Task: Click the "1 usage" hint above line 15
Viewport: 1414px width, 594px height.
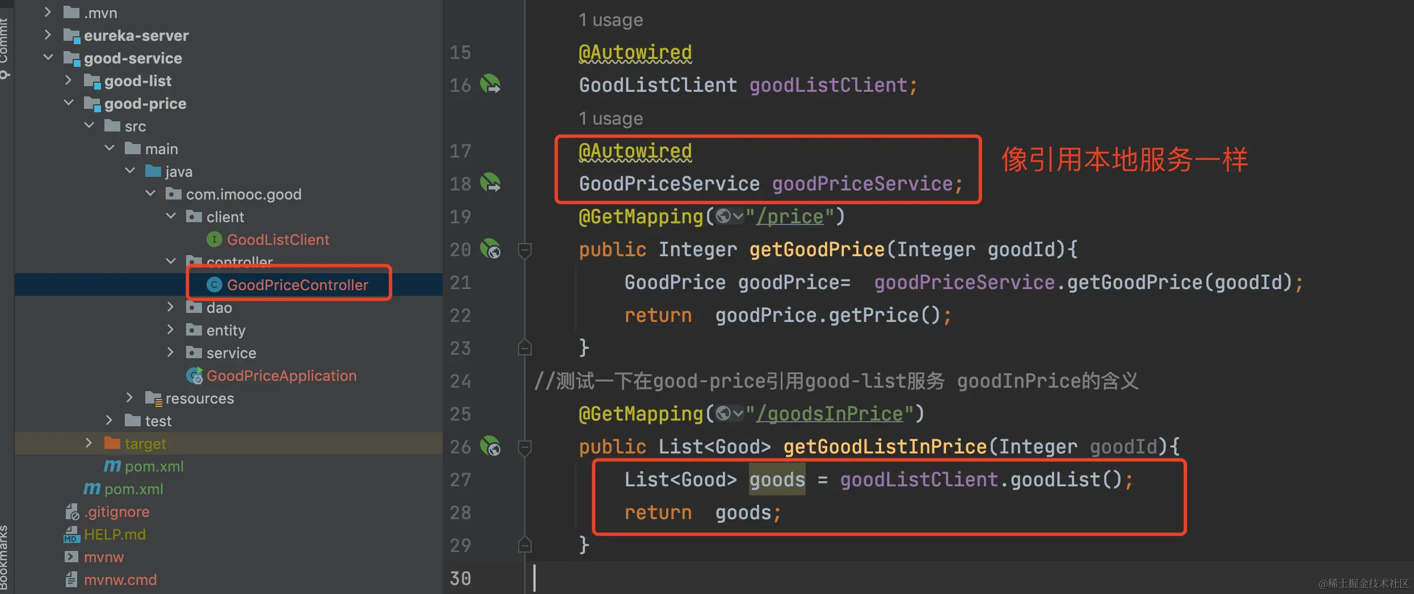Action: pyautogui.click(x=611, y=20)
